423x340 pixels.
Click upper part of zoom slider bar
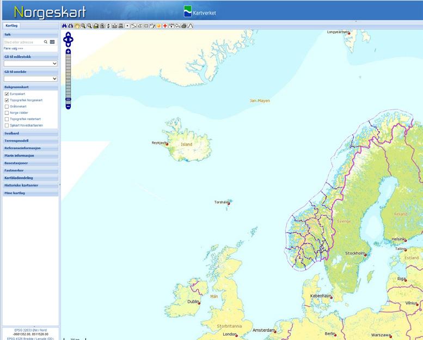(x=68, y=62)
